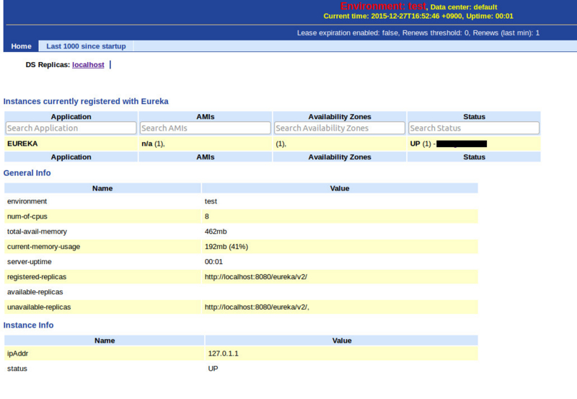Screen dimensions: 577x399
Task: Select the 127.0.1.1 IP value
Action: click(x=223, y=354)
